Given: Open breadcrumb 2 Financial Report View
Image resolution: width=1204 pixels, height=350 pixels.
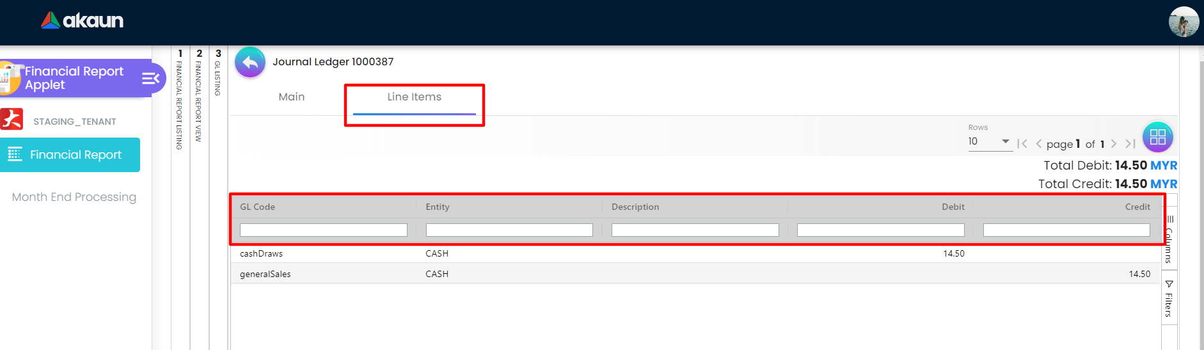Looking at the screenshot, I should (x=199, y=95).
